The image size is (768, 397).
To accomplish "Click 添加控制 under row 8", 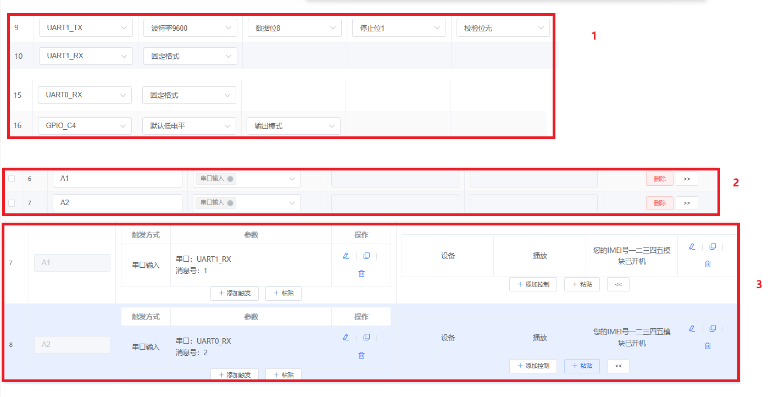I will pos(533,366).
